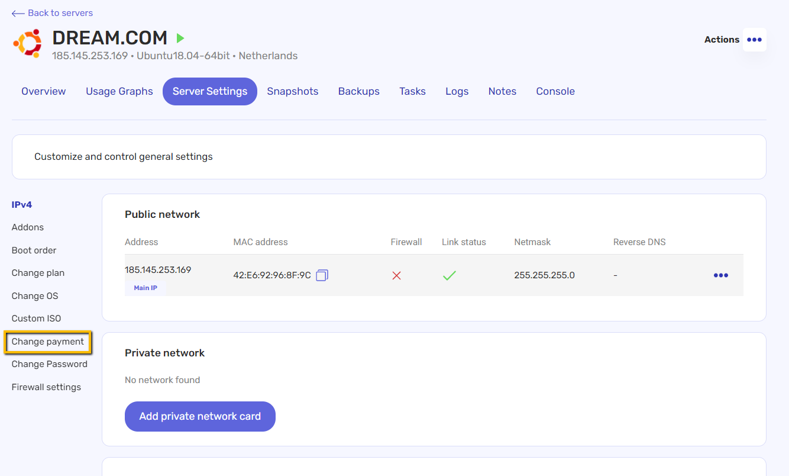
Task: Select Change OS in sidebar
Action: (35, 296)
